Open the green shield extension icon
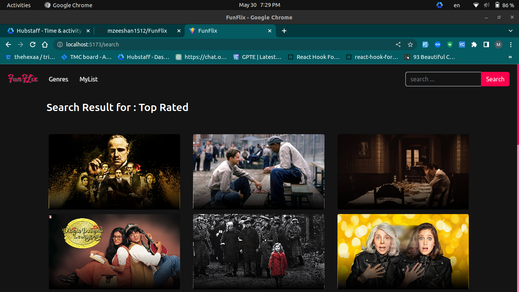519x292 pixels. [450, 44]
